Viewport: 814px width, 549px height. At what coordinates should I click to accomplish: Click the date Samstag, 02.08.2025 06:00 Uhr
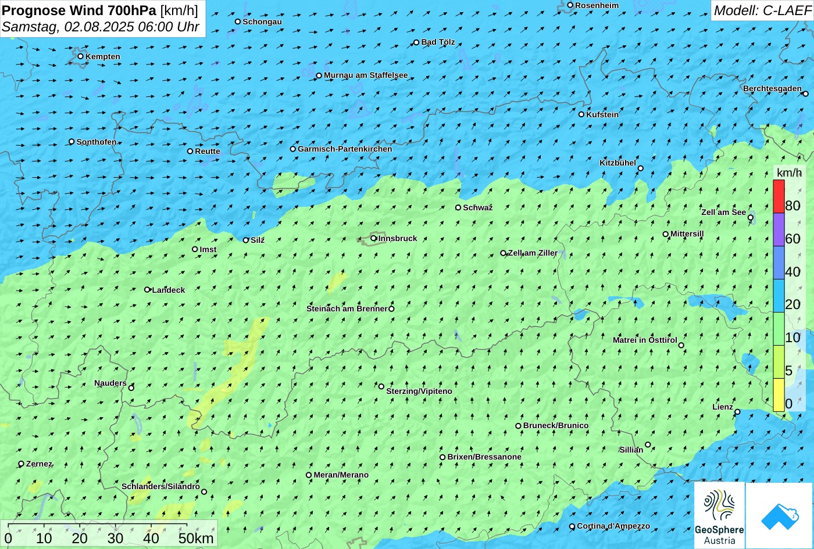point(101,27)
